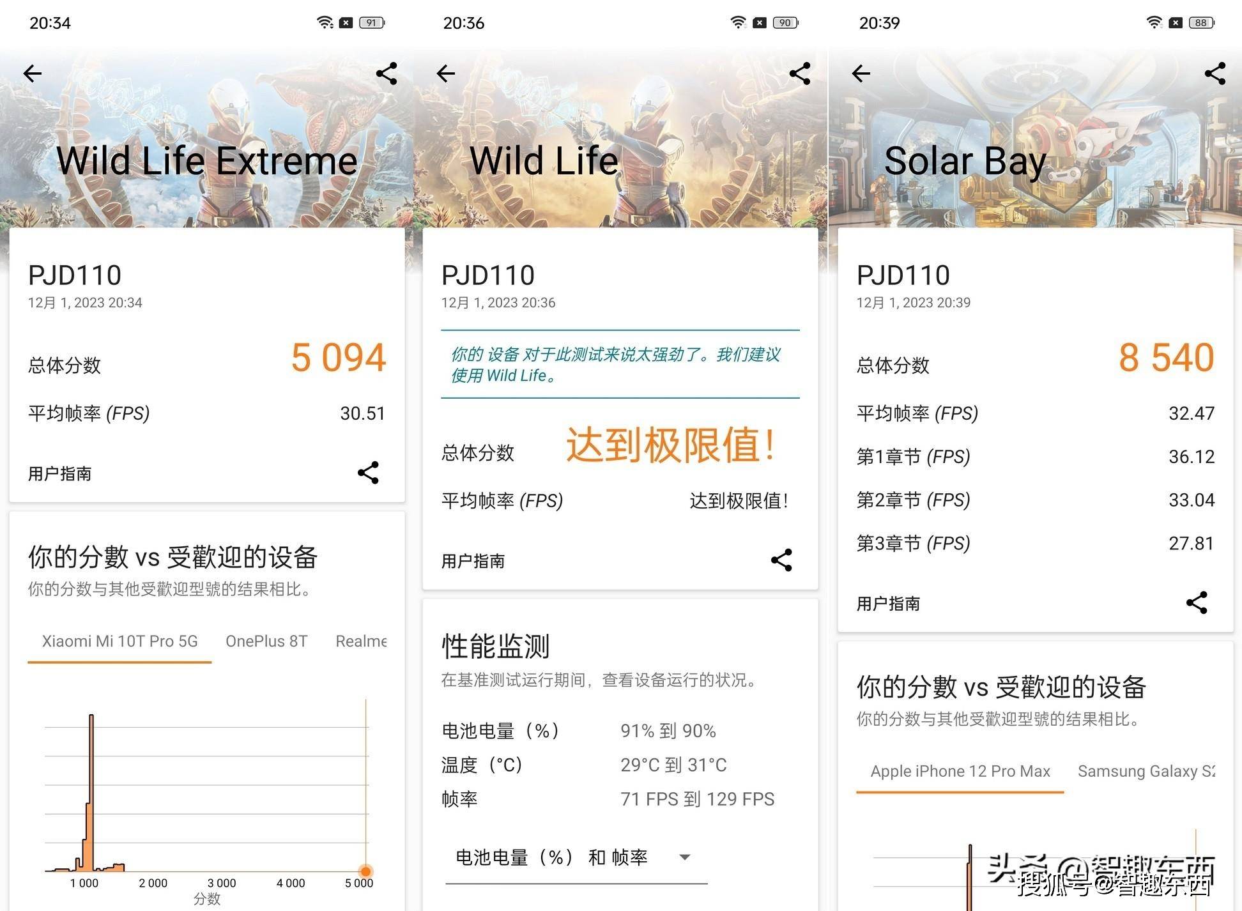Screen dimensions: 1242x911
Task: Tap back arrow on Wild Life Extreme screen
Action: click(x=33, y=73)
